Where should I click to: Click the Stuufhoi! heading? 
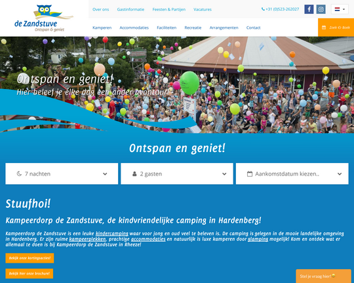tap(28, 204)
